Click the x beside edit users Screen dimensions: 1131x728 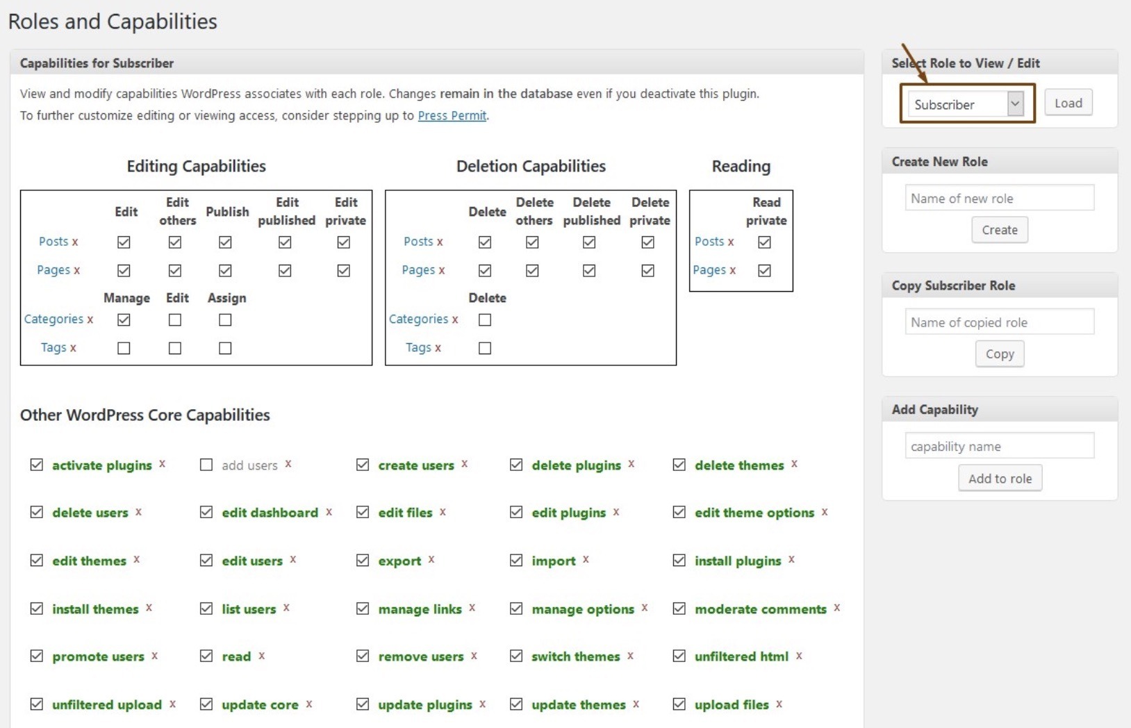tap(293, 559)
